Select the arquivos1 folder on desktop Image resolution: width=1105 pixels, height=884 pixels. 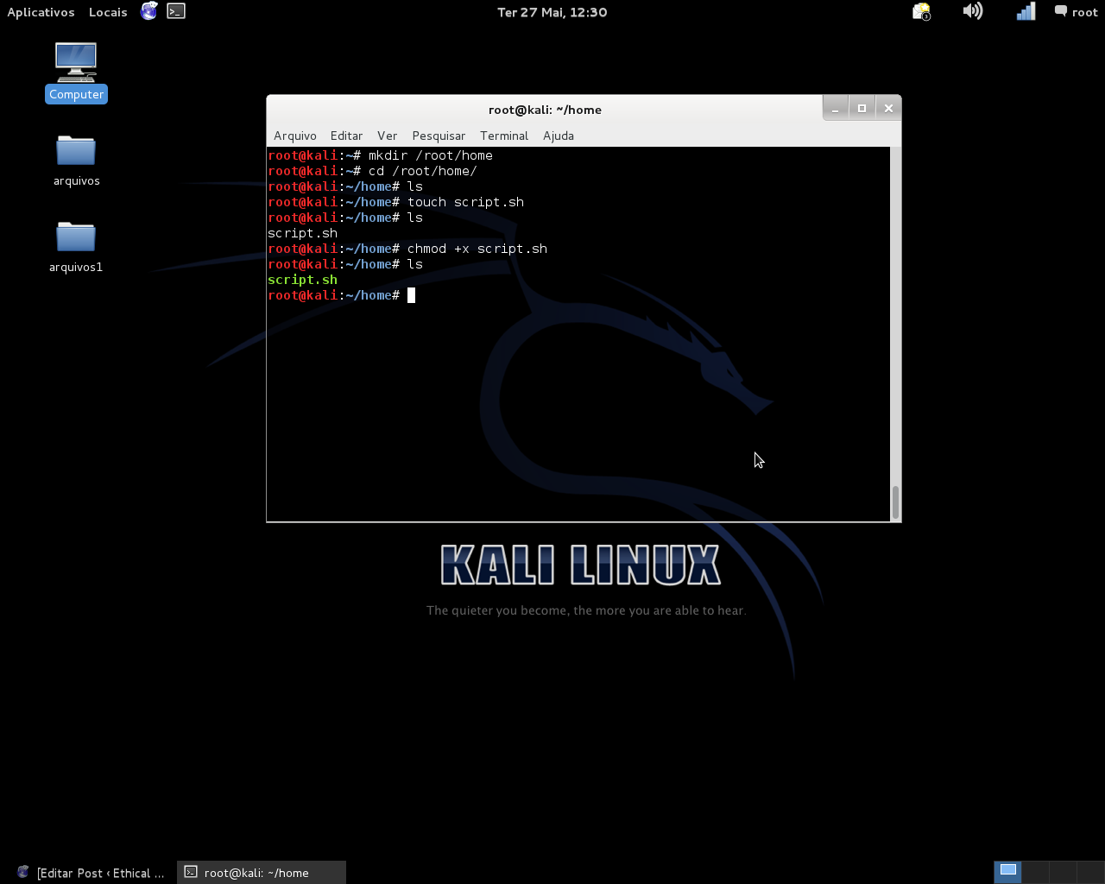76,247
